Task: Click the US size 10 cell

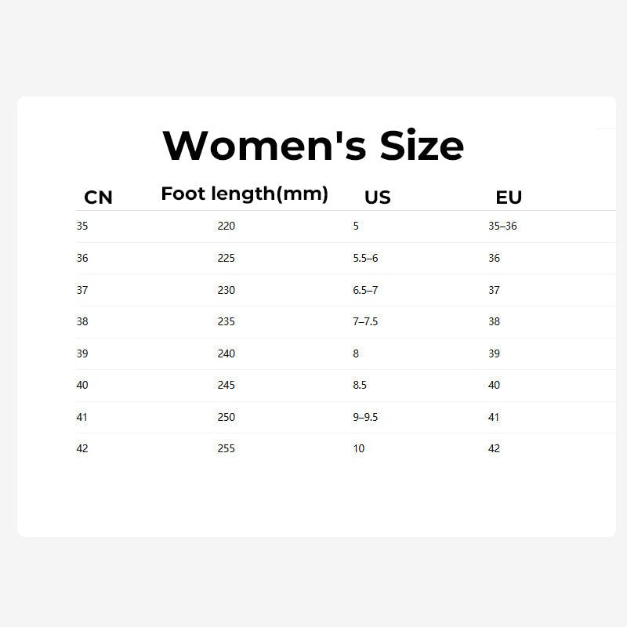Action: [x=358, y=448]
